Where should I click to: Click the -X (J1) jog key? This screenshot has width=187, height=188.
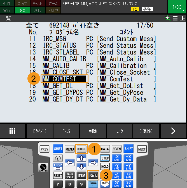coord(117,158)
